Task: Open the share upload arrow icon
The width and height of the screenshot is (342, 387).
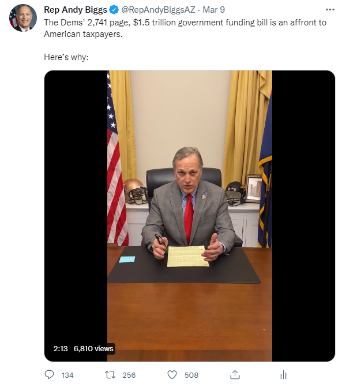Action: point(235,375)
